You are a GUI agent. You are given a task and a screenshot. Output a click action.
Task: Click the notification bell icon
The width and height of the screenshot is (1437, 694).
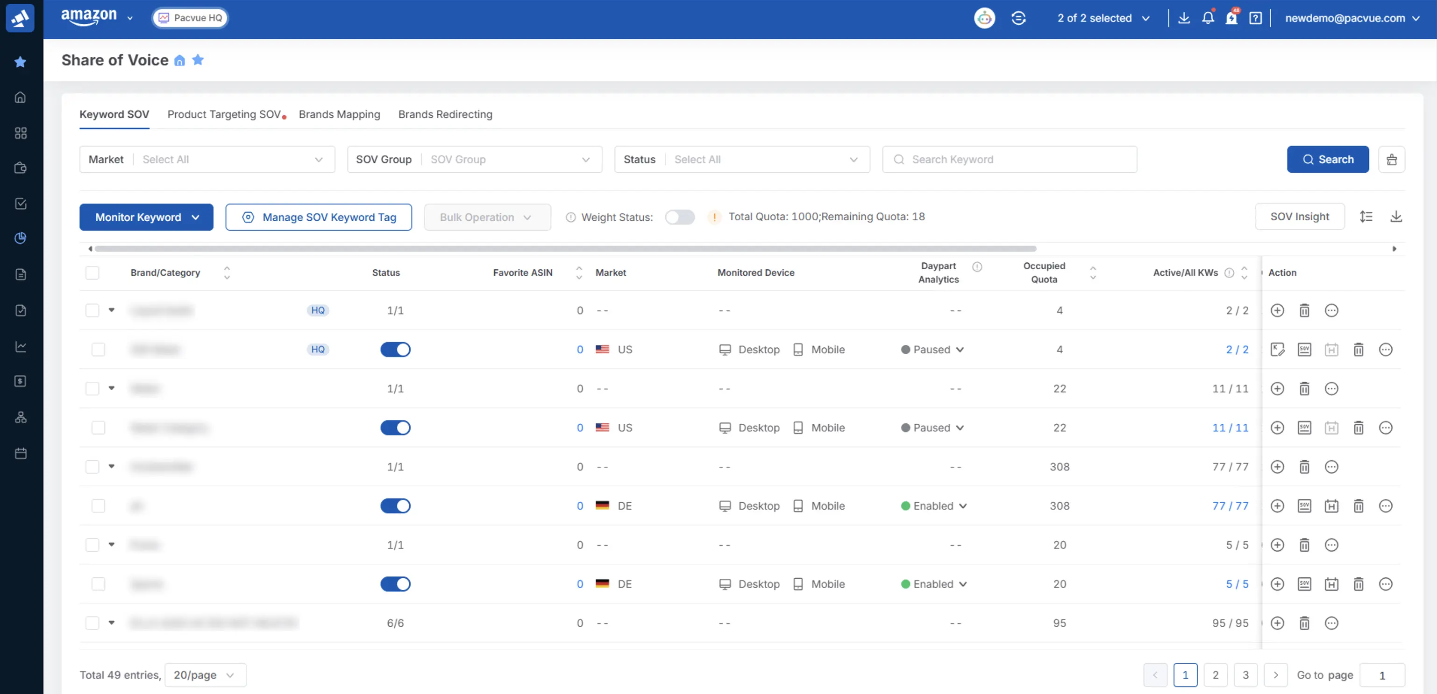[x=1208, y=18]
